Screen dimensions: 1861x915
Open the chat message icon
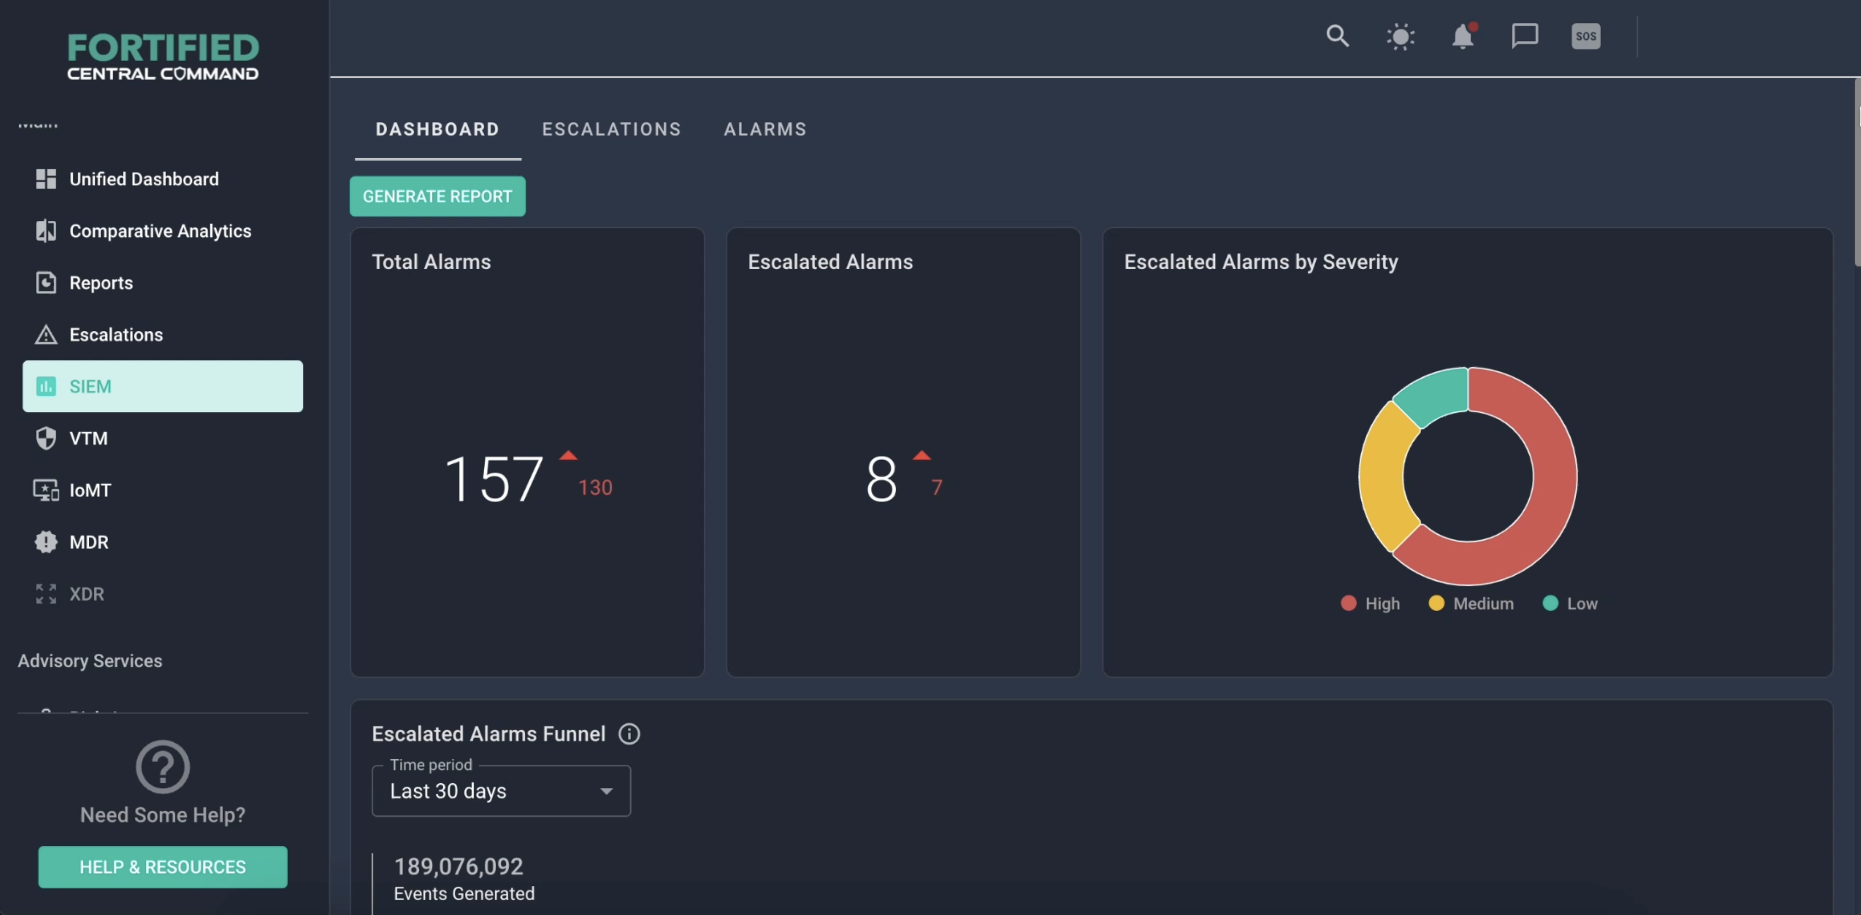tap(1524, 36)
